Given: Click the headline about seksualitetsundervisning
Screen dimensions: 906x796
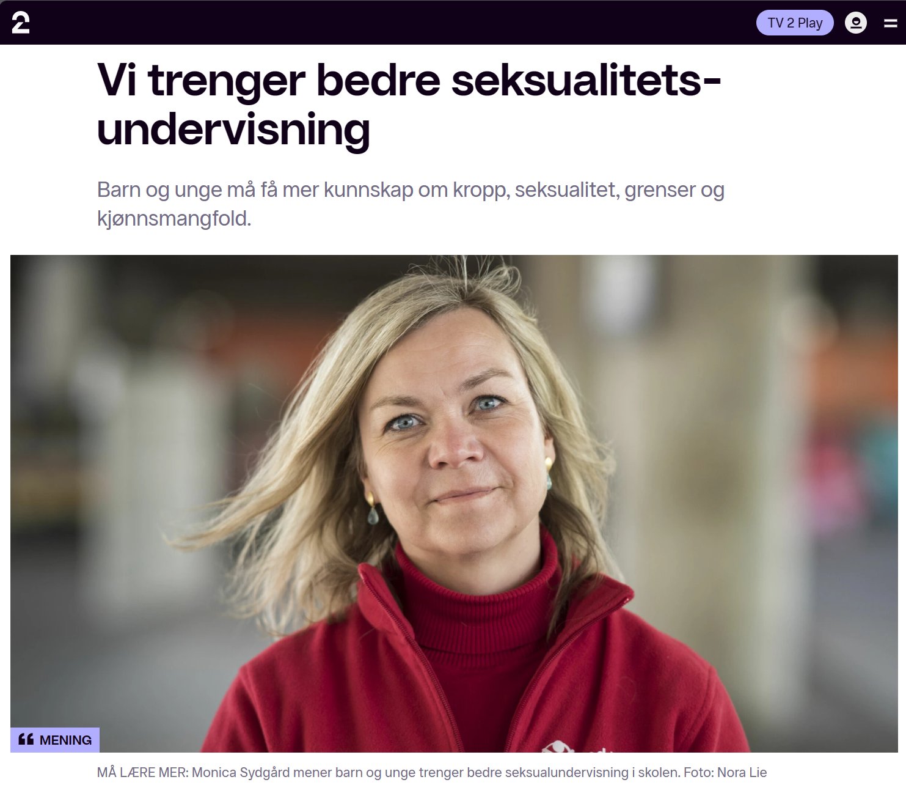Looking at the screenshot, I should (x=409, y=105).
